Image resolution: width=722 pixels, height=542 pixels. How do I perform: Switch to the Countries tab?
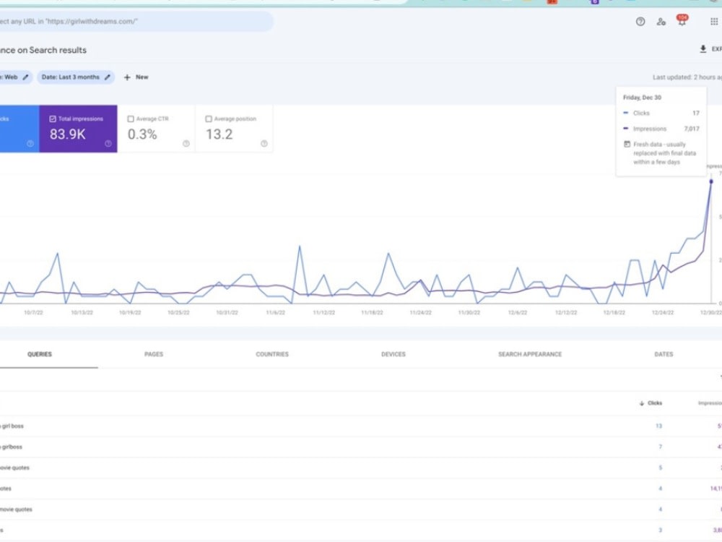point(272,354)
